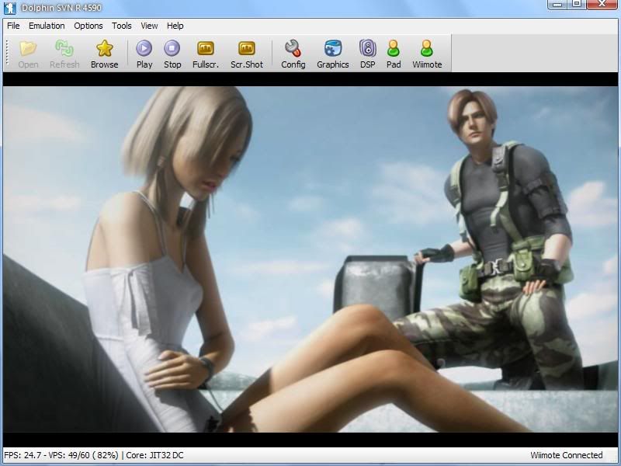Open Graphics plugin settings icon

333,48
